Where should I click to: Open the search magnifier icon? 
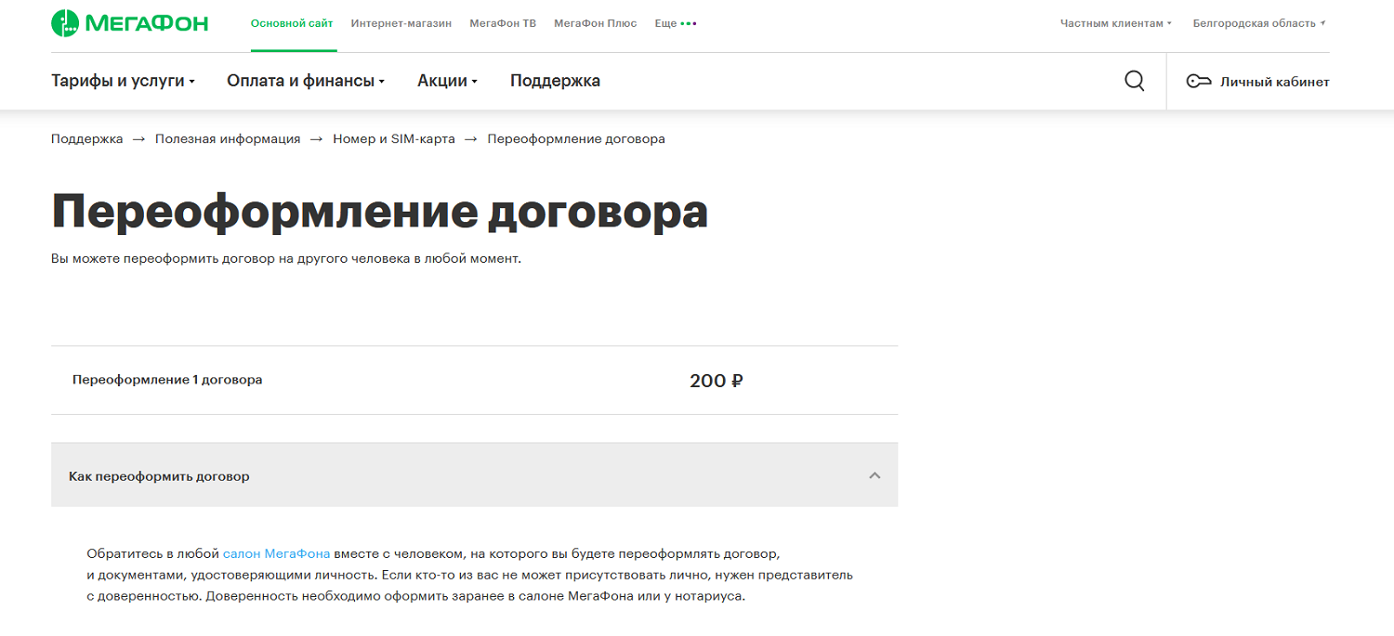[1134, 81]
